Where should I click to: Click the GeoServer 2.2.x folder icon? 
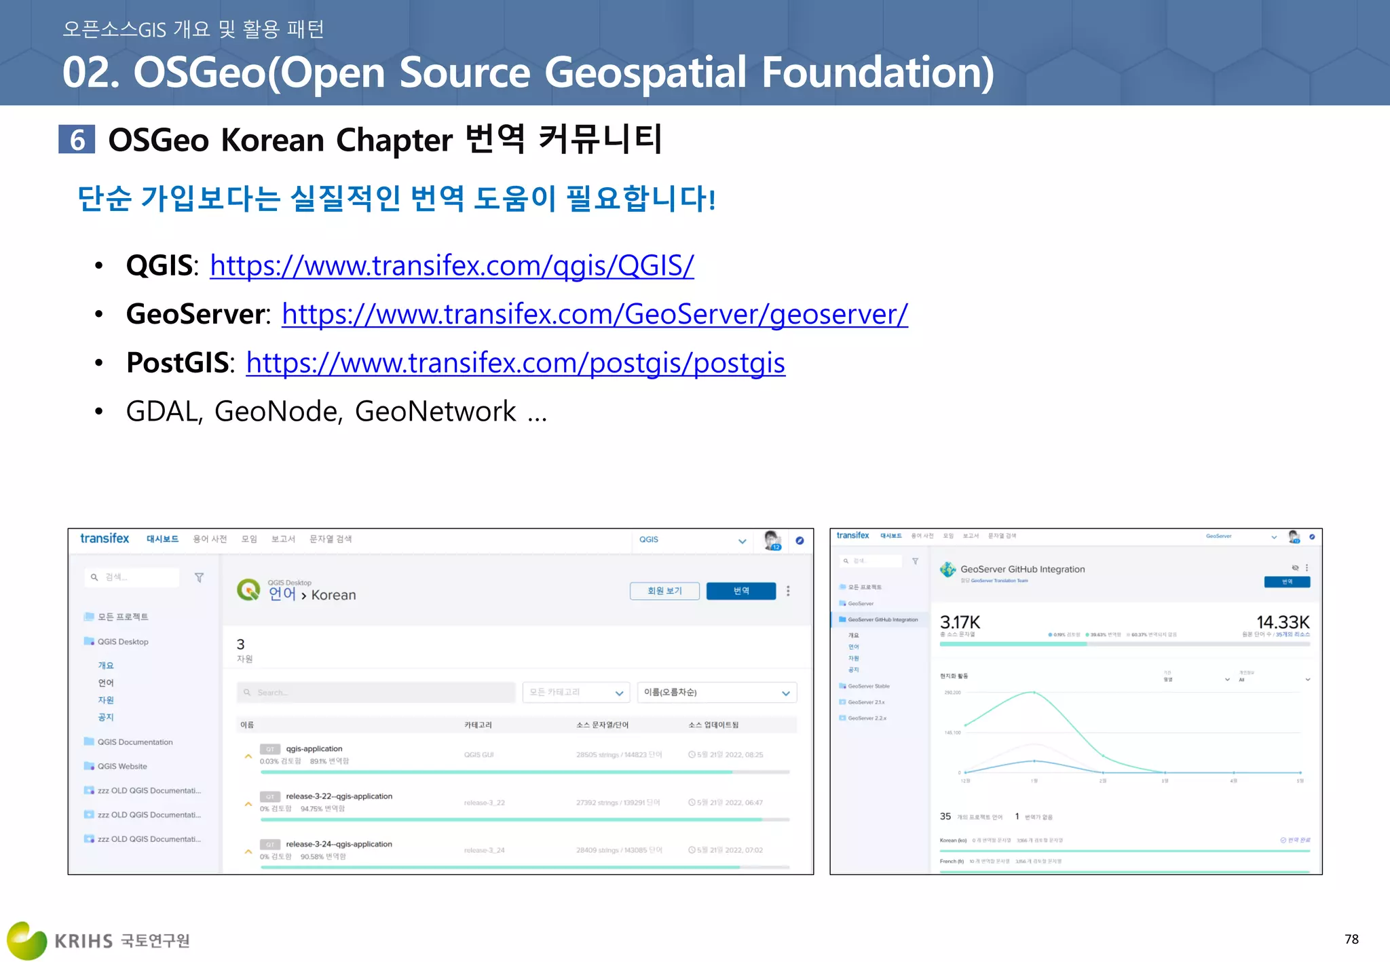(842, 718)
